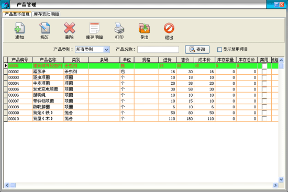Click the vertical scrollbar down arrow
The width and height of the screenshot is (288, 192).
(281, 179)
